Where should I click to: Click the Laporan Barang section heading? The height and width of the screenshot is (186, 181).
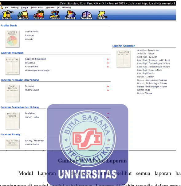pos(10,134)
